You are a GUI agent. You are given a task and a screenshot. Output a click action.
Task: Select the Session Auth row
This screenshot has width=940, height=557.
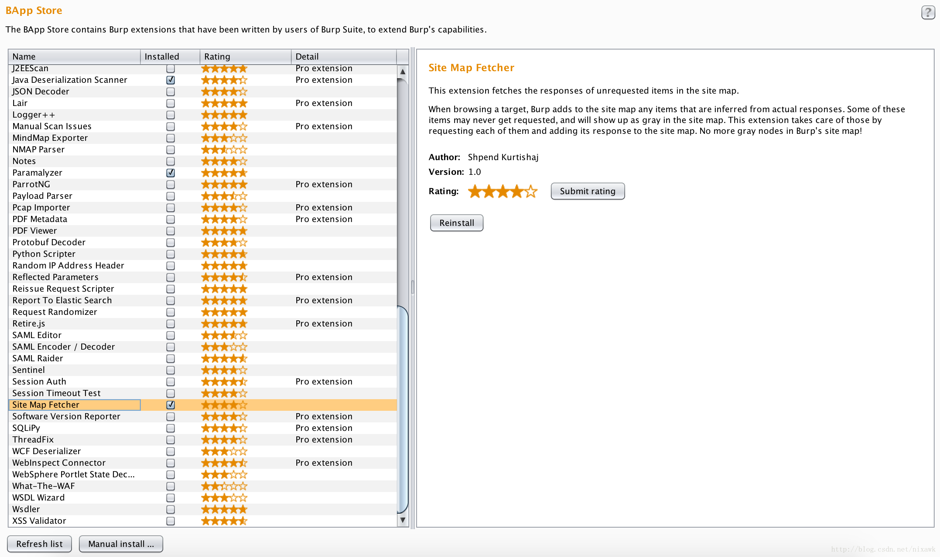pyautogui.click(x=203, y=382)
